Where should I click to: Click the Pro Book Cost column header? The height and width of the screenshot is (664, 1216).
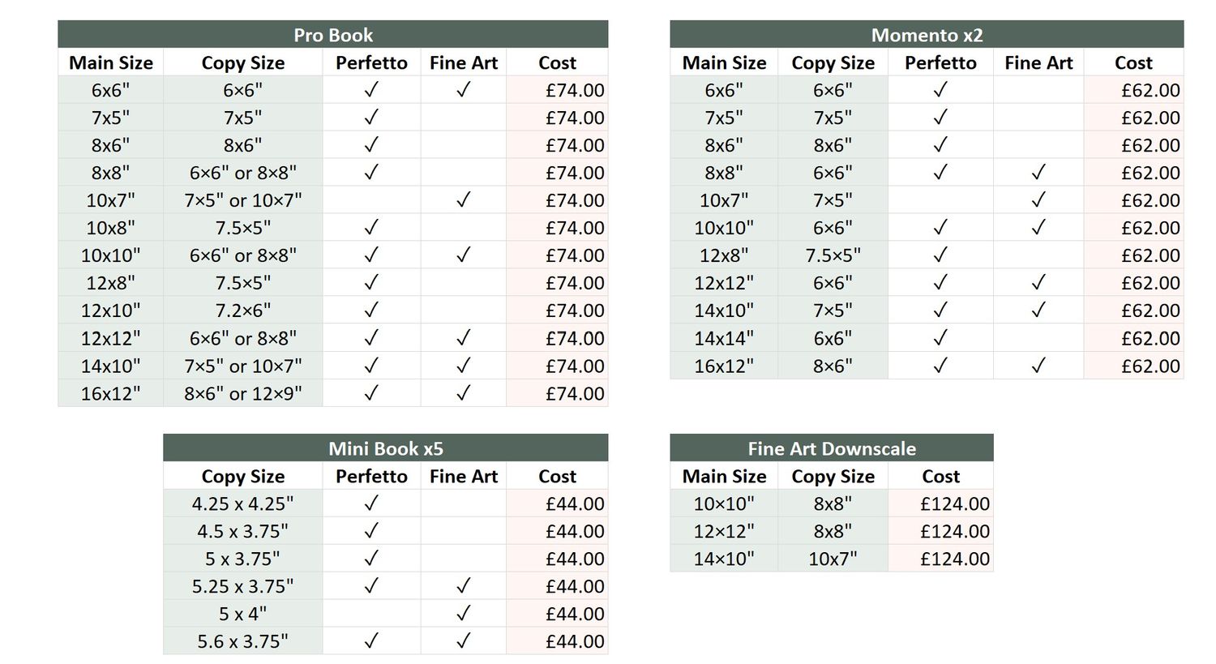click(557, 62)
